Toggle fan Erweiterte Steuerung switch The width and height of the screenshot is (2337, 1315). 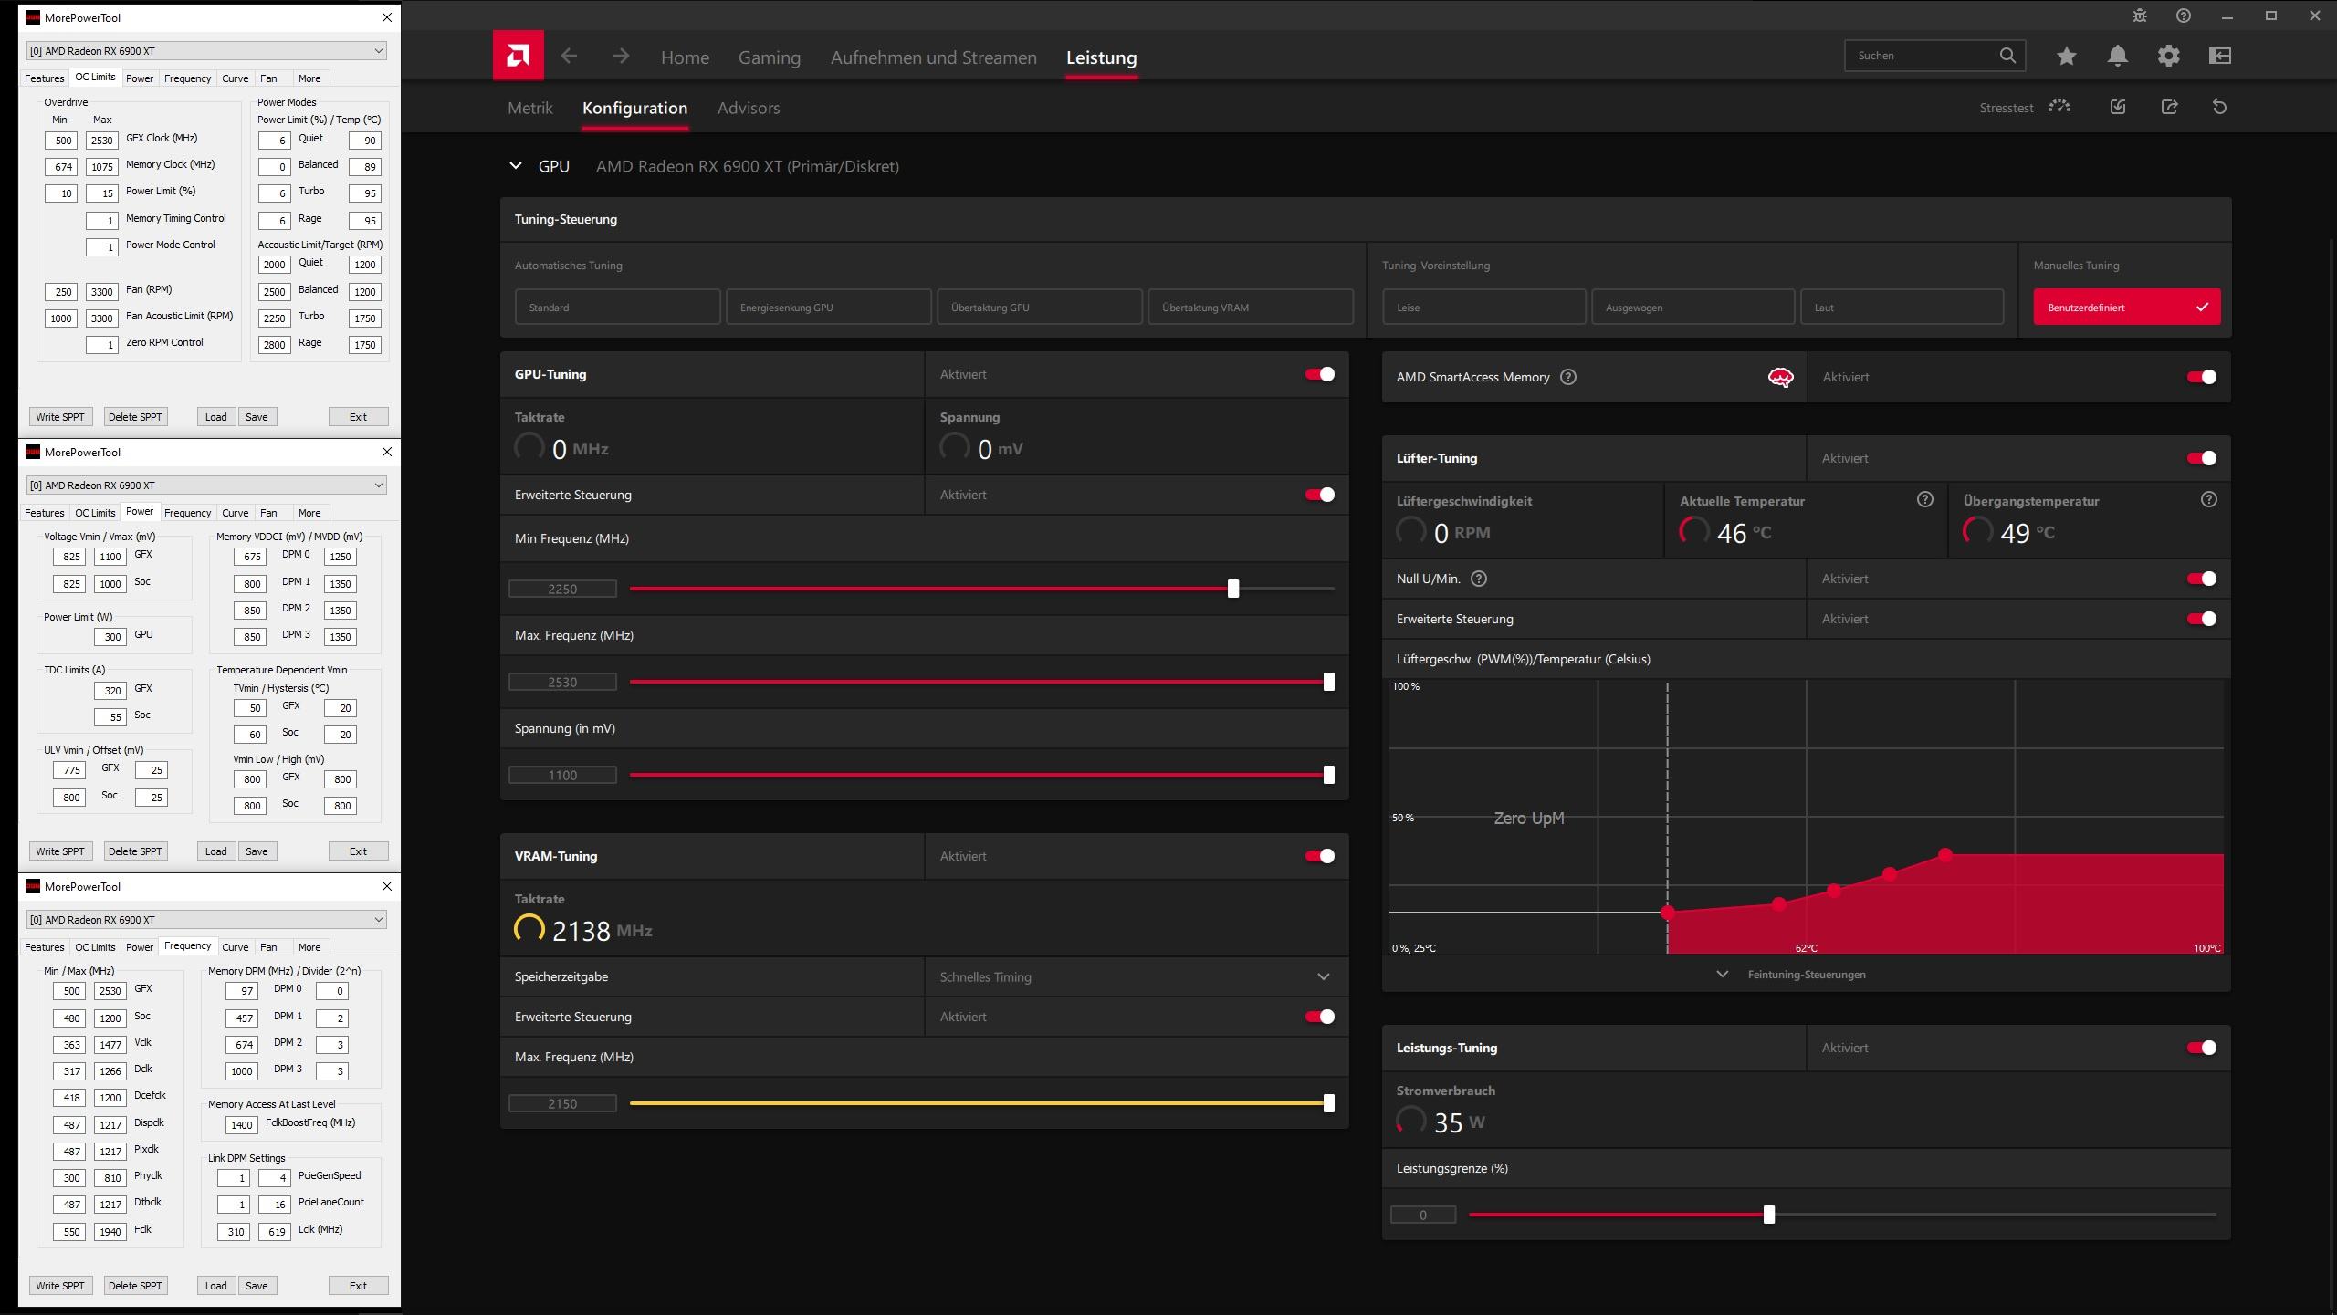coord(2202,619)
